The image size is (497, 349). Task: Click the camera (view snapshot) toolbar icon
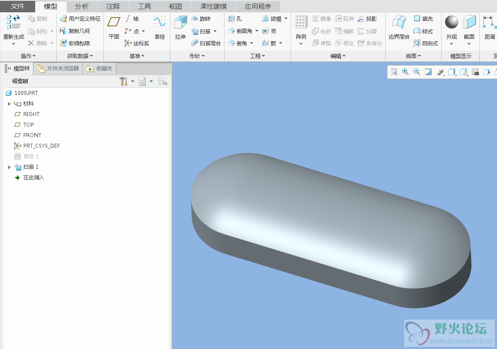tap(475, 72)
